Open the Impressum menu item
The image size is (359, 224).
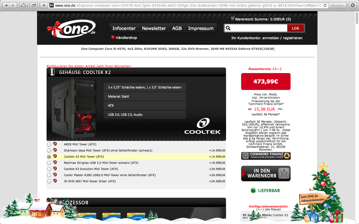[x=201, y=28]
